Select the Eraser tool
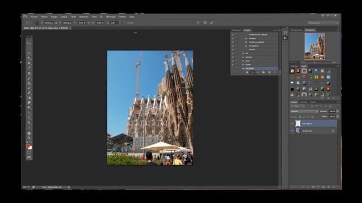The width and height of the screenshot is (362, 203). point(29,93)
